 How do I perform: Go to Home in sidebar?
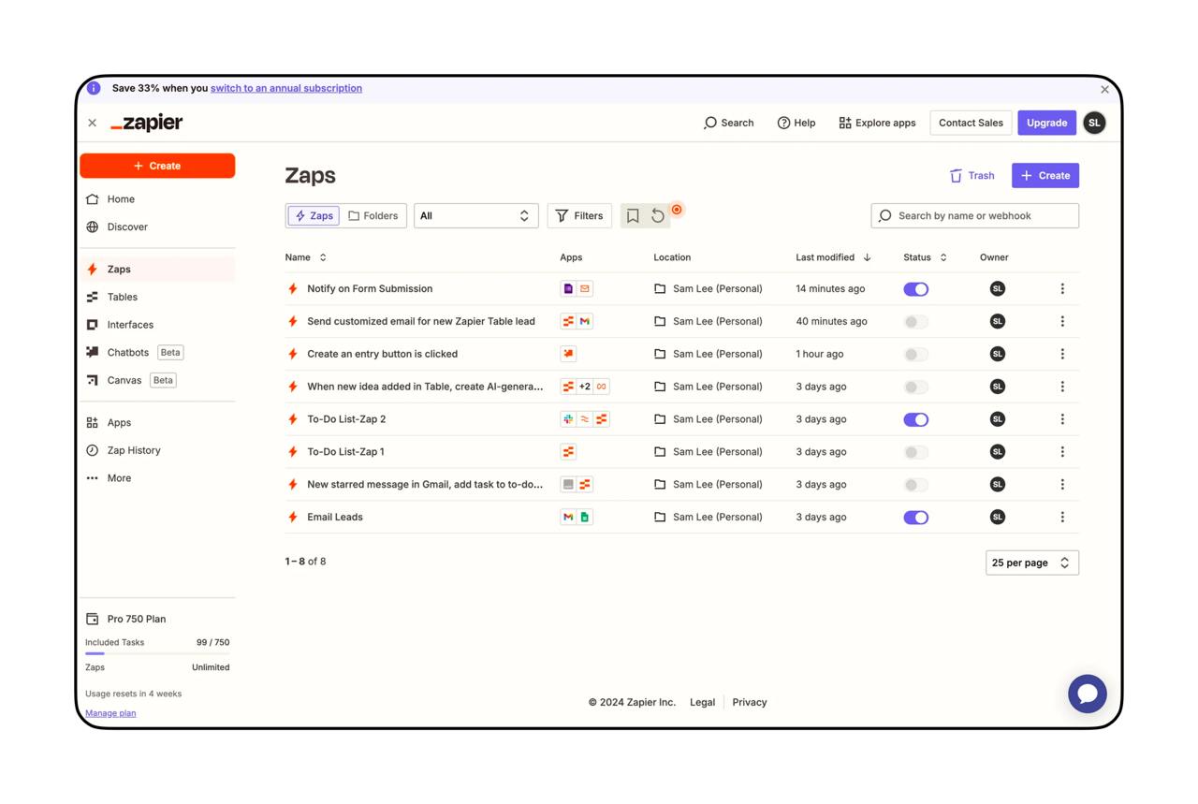click(x=157, y=199)
